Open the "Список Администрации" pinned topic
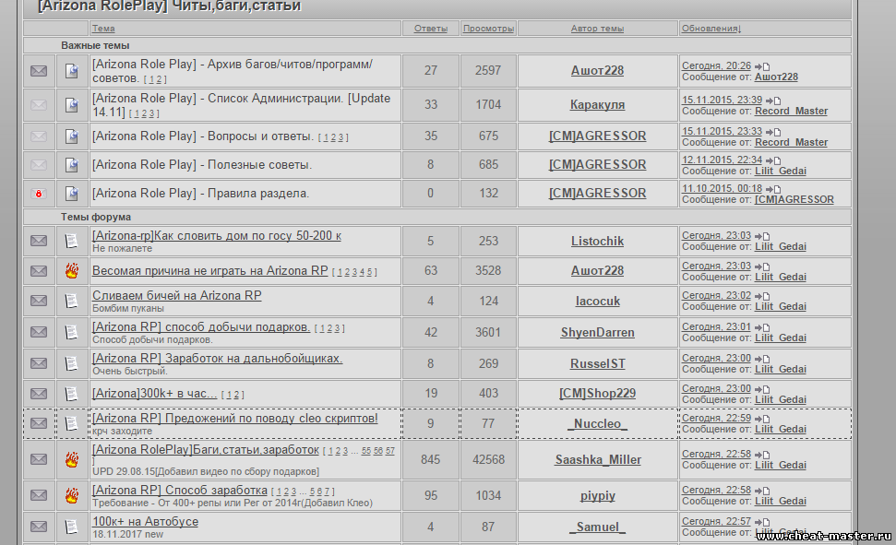 [x=241, y=99]
